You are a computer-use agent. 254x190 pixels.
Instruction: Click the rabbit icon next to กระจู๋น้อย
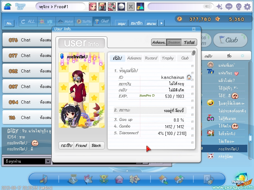coord(210,156)
